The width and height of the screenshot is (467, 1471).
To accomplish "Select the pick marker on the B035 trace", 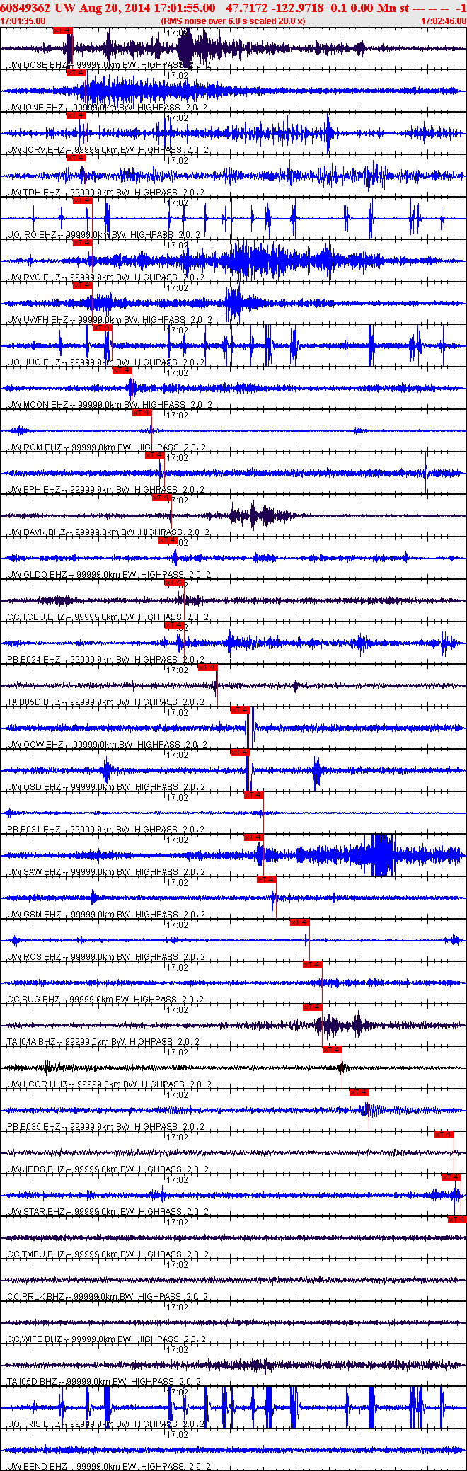I will [x=359, y=1092].
